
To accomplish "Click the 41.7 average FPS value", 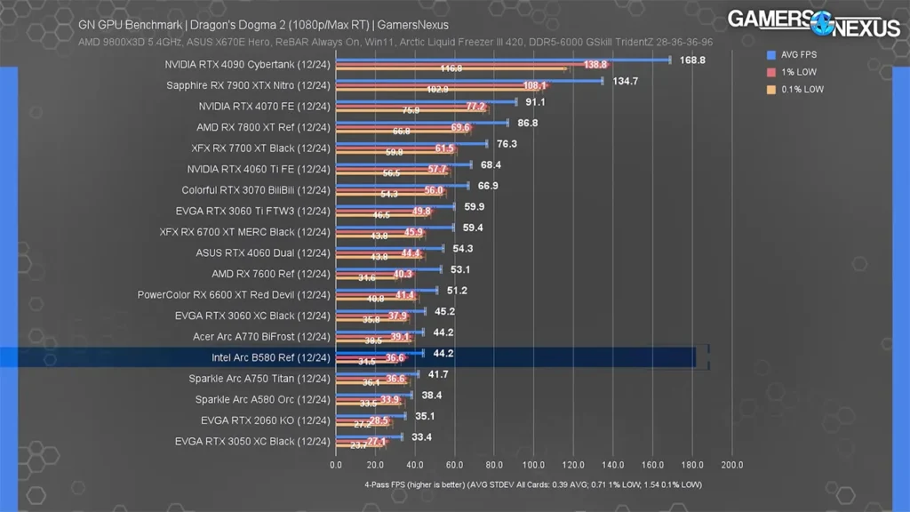I will click(438, 374).
